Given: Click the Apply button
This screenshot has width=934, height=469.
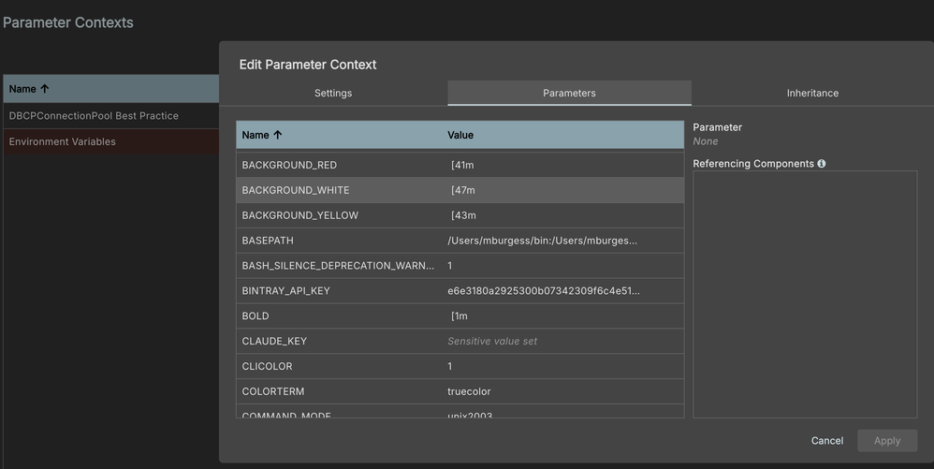Looking at the screenshot, I should tap(886, 441).
